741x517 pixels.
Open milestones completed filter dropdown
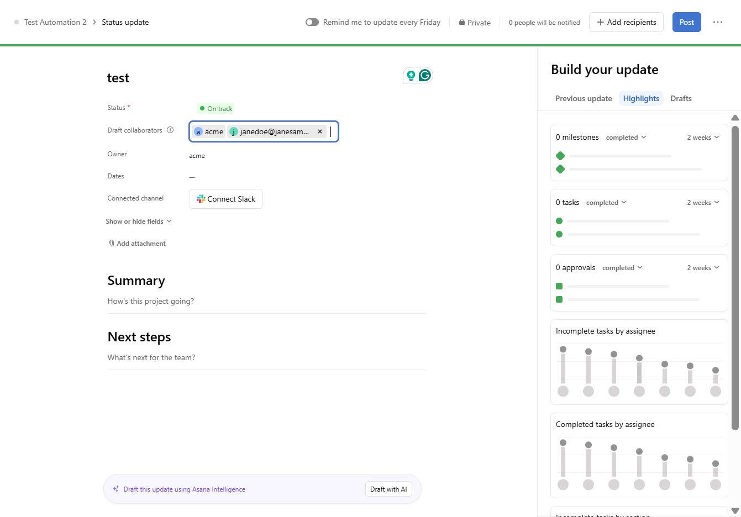[626, 138]
